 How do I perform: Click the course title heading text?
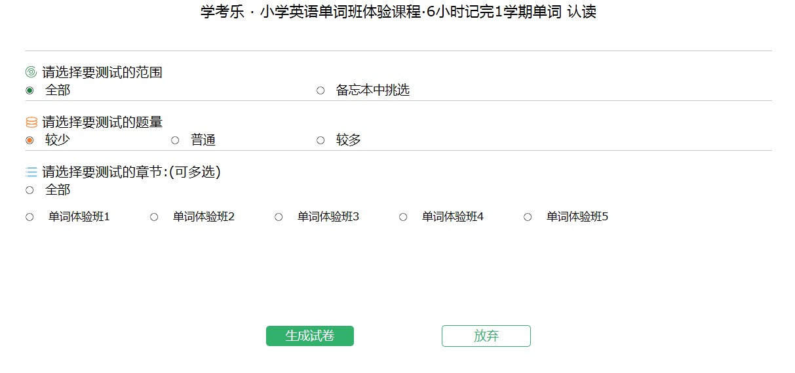[x=398, y=12]
